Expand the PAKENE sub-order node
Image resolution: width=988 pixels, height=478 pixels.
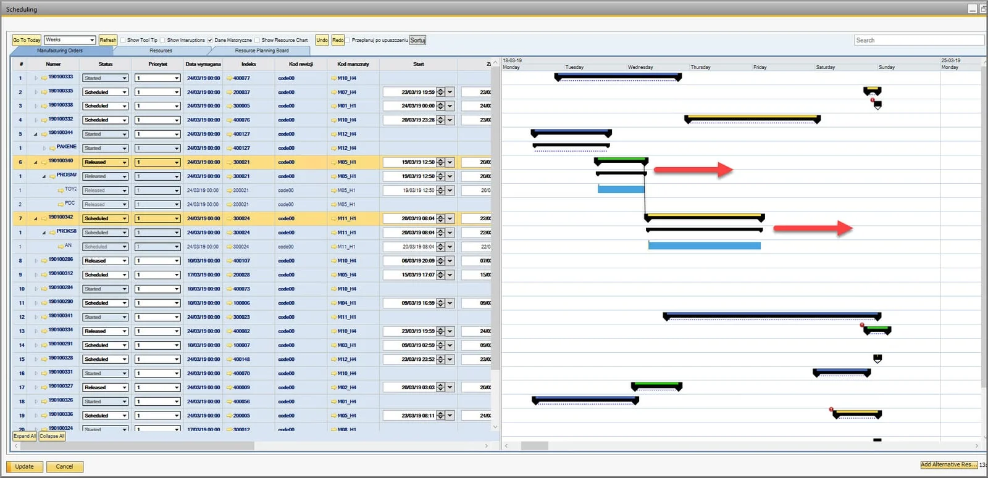click(x=44, y=149)
